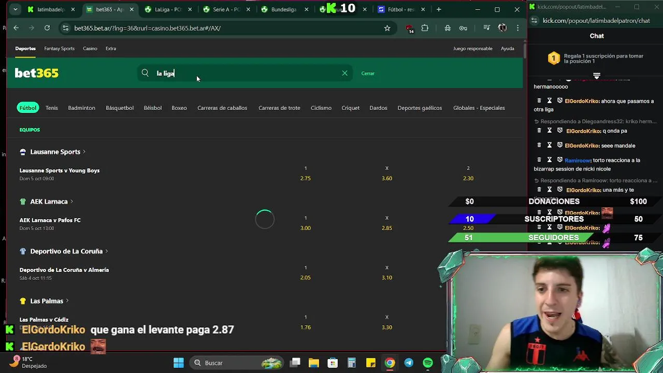The height and width of the screenshot is (373, 663).
Task: Click the Cerrar link next to search
Action: (x=368, y=74)
